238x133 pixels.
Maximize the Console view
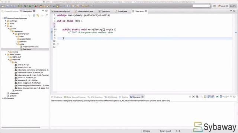[234, 96]
